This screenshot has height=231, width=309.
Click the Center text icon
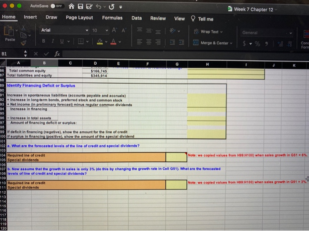coord(149,42)
